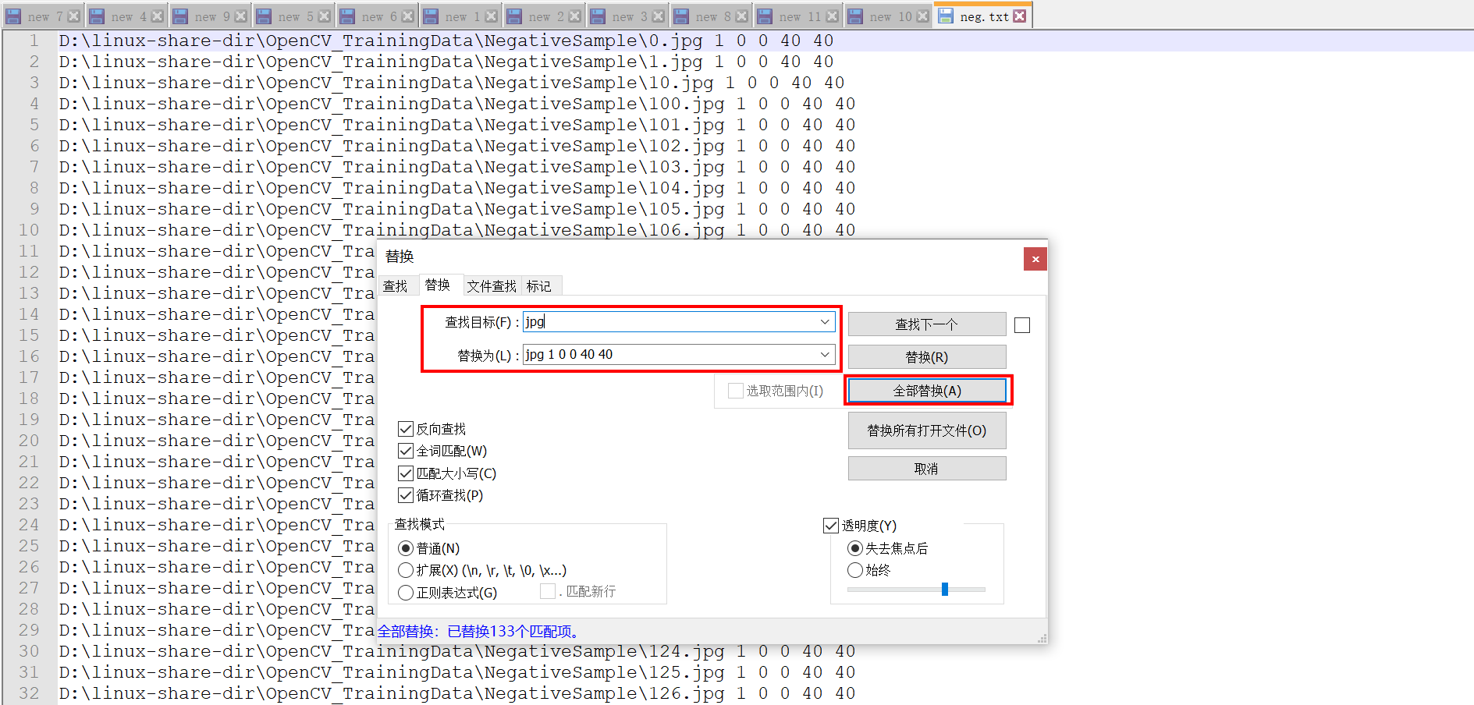
Task: Click the 取消 button
Action: click(x=927, y=469)
